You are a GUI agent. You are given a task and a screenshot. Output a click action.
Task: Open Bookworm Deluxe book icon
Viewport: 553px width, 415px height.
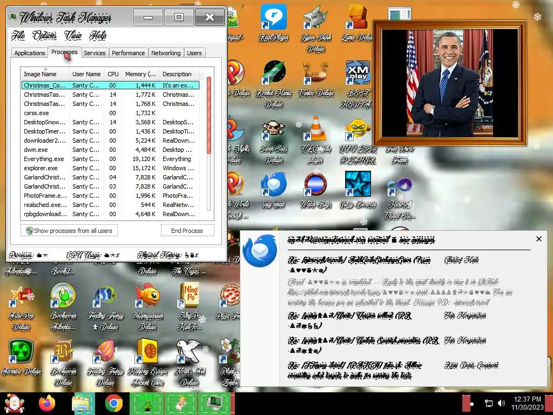[x=63, y=362]
